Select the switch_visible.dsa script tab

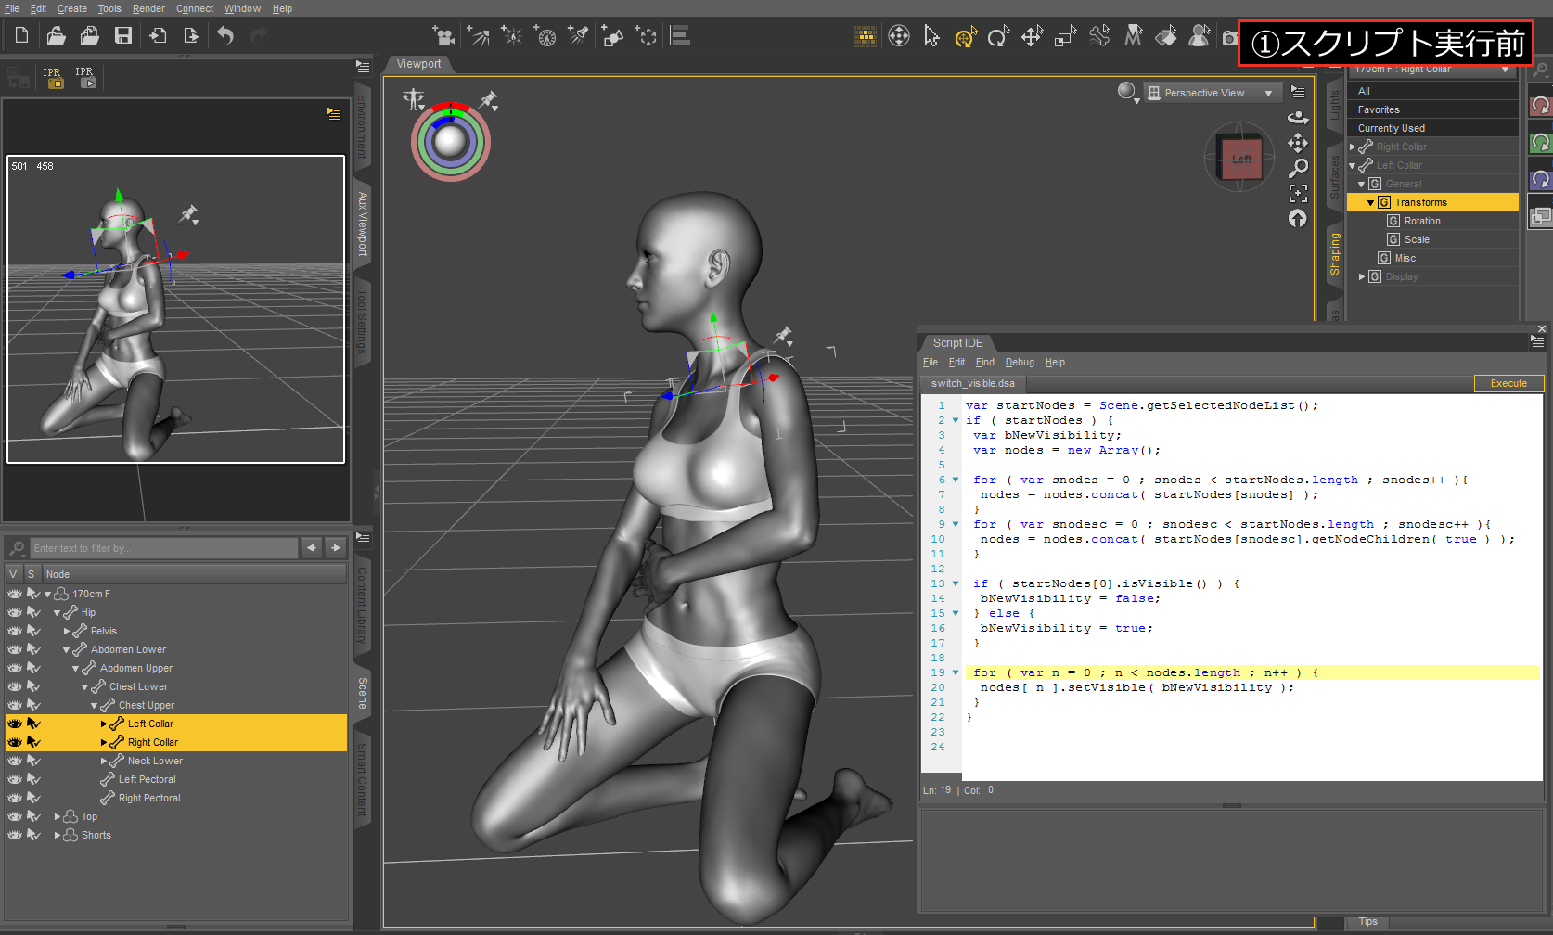[x=973, y=383]
